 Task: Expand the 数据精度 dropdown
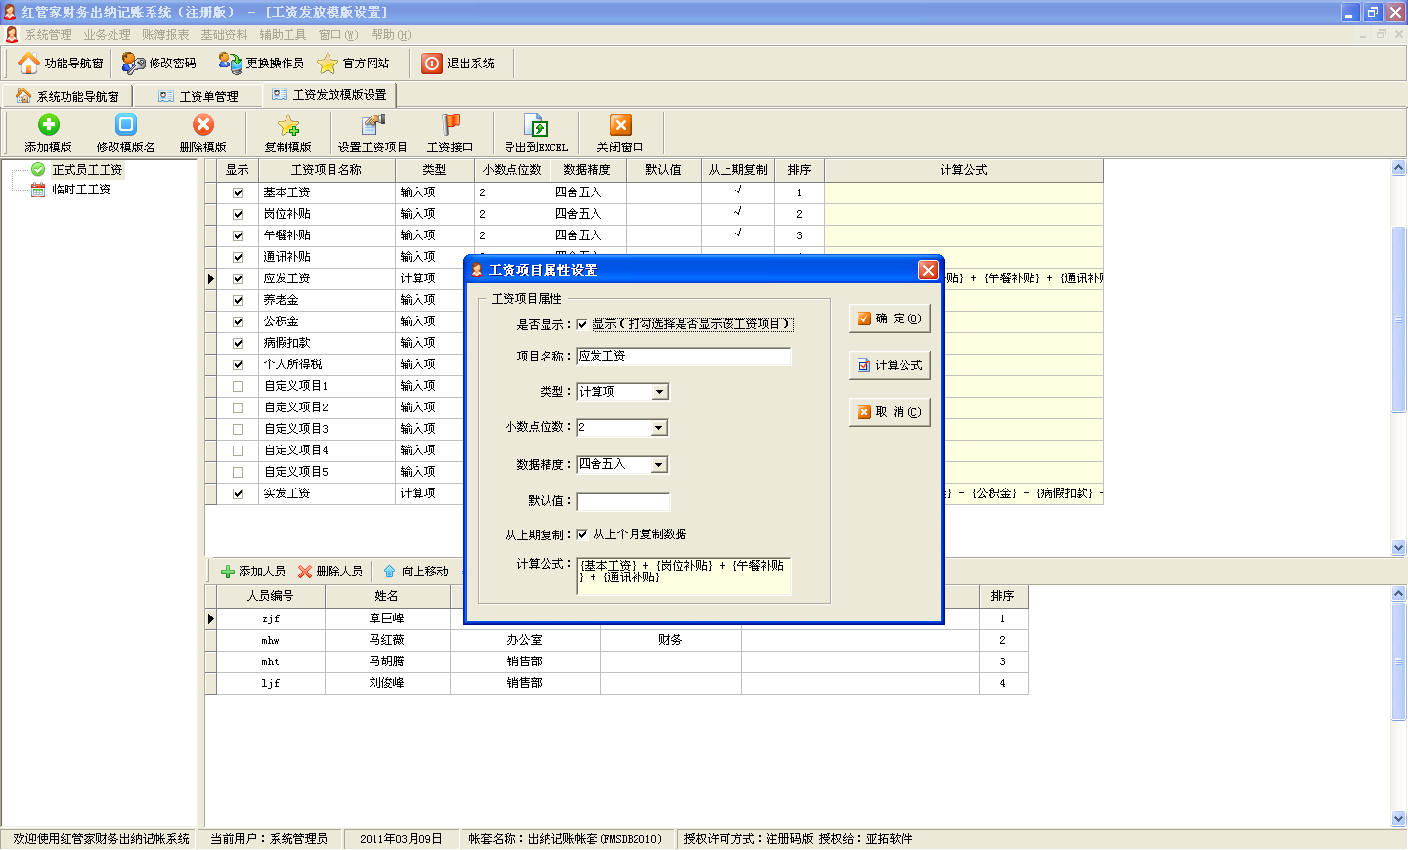coord(659,465)
